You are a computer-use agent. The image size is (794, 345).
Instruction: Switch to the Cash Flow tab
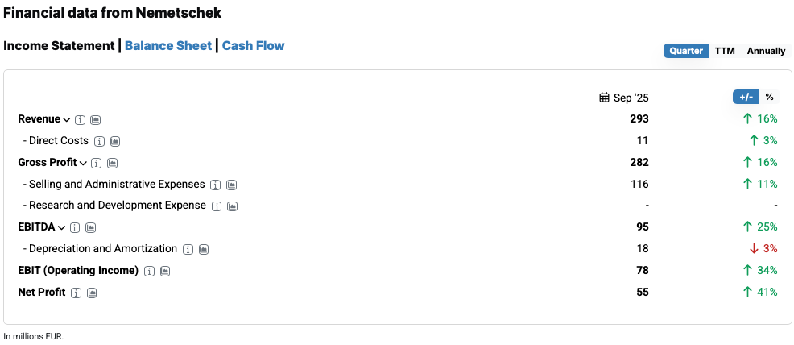[253, 45]
